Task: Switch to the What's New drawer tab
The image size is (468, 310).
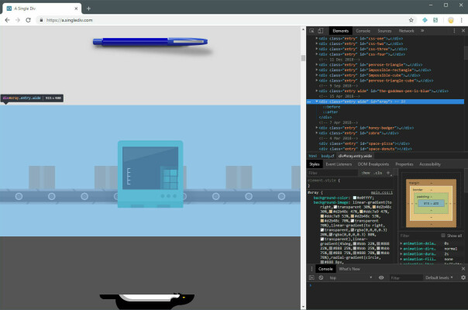Action: point(349,269)
